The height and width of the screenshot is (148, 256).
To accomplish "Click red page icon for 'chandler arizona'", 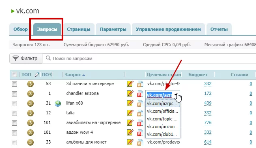I will click(x=140, y=94).
